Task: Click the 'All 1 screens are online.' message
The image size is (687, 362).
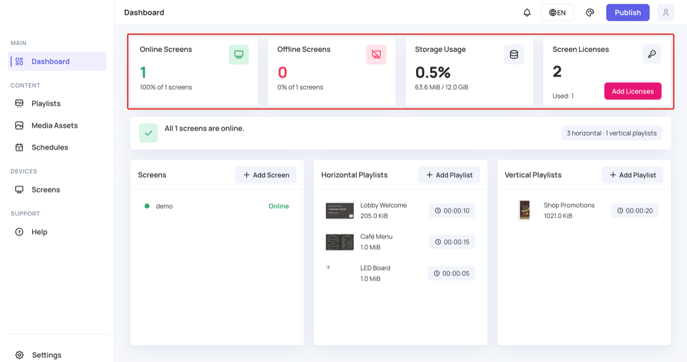Action: pos(204,128)
